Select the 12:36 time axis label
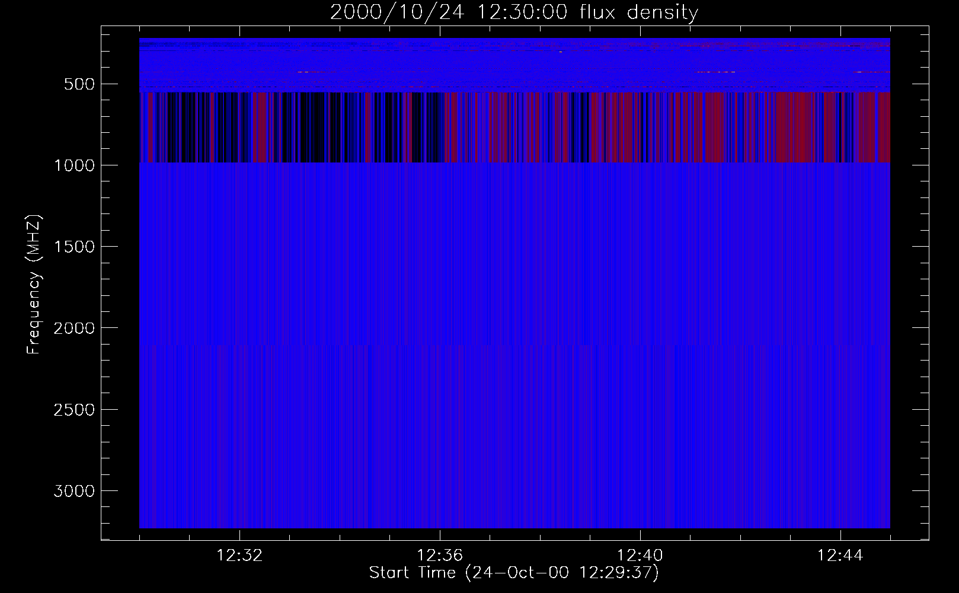This screenshot has width=959, height=593. point(440,556)
